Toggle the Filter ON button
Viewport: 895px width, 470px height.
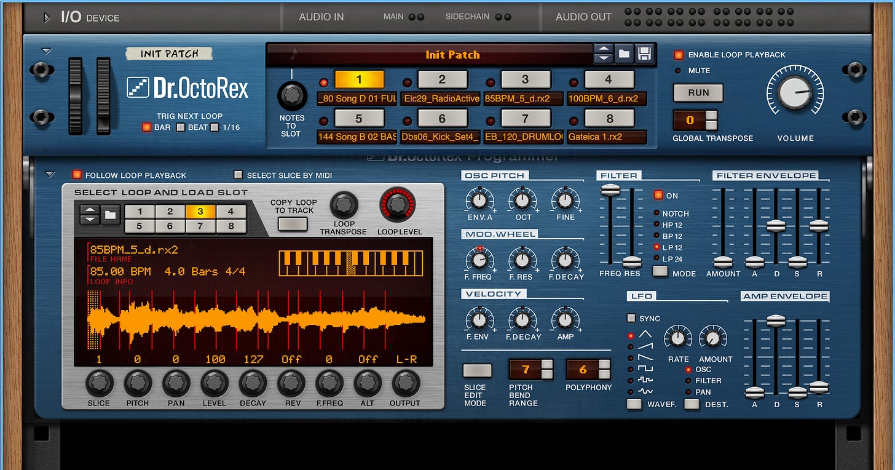pos(658,195)
